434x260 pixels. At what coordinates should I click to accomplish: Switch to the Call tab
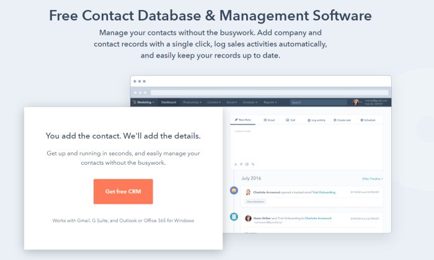[x=291, y=120]
